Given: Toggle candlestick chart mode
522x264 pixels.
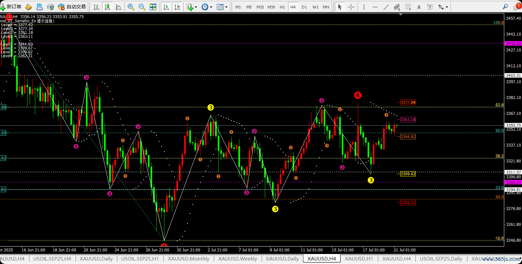Looking at the screenshot, I should pyautogui.click(x=107, y=7).
